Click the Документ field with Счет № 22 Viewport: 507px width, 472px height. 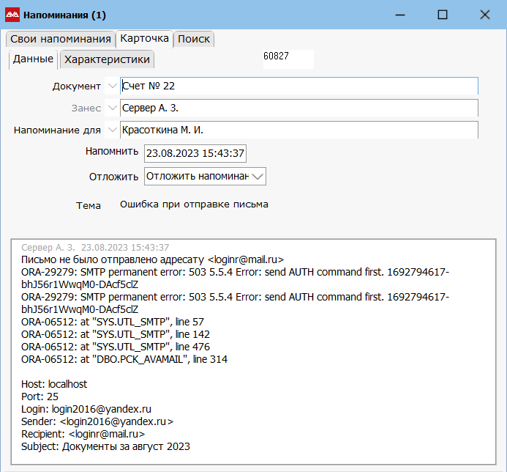pyautogui.click(x=298, y=86)
